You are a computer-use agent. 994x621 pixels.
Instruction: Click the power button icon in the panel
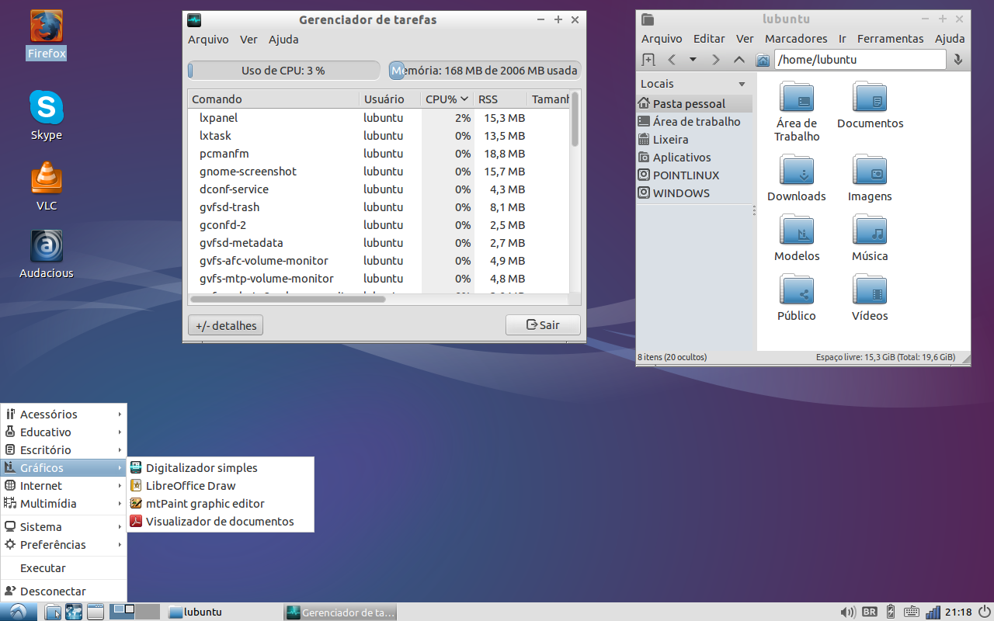pos(985,612)
